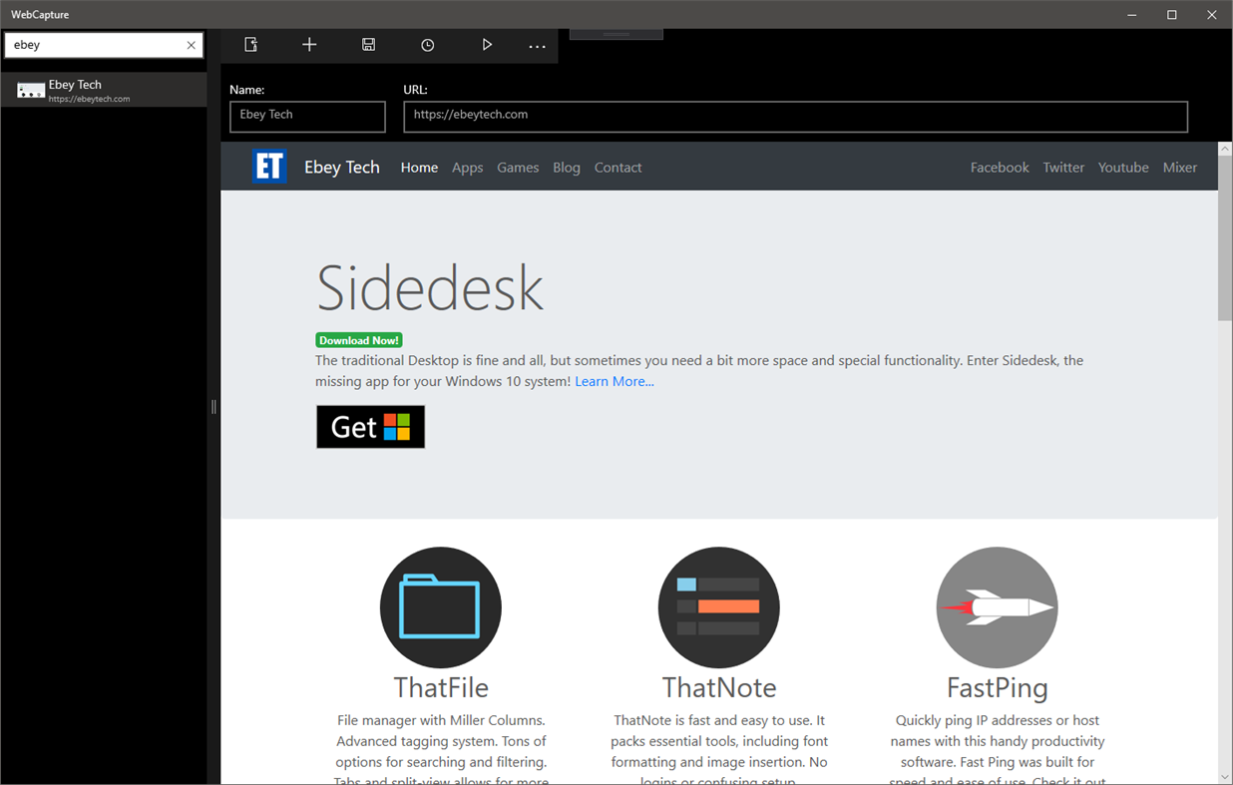Collapse the sidebar using the splitter handle
The image size is (1233, 785).
[x=212, y=406]
